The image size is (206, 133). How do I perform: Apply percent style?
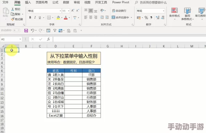point(146,18)
